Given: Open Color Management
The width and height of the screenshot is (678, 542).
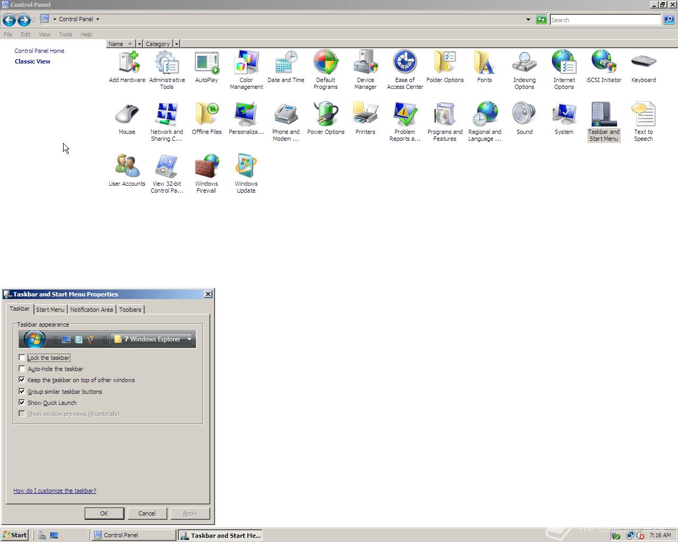Looking at the screenshot, I should click(246, 70).
